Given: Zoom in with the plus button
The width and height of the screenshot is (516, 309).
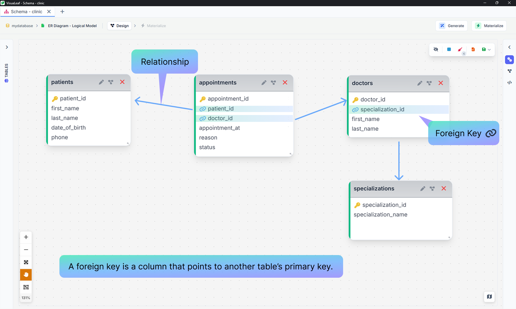Looking at the screenshot, I should (x=26, y=237).
